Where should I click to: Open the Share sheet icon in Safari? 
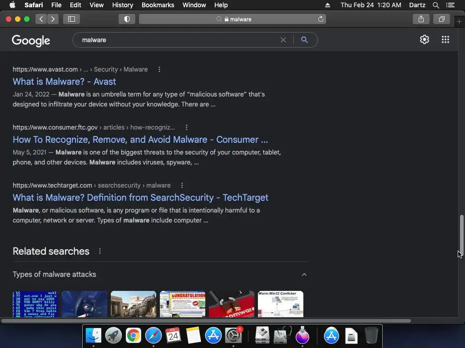421,19
